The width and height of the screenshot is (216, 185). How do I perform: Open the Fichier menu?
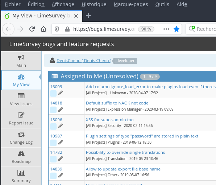[x=13, y=4]
